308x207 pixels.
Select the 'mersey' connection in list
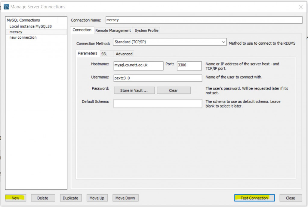pyautogui.click(x=36, y=32)
